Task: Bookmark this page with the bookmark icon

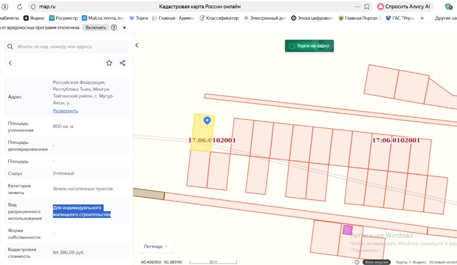Action: (x=367, y=7)
